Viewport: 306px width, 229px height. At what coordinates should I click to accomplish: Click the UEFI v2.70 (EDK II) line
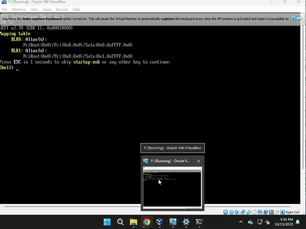[36, 28]
